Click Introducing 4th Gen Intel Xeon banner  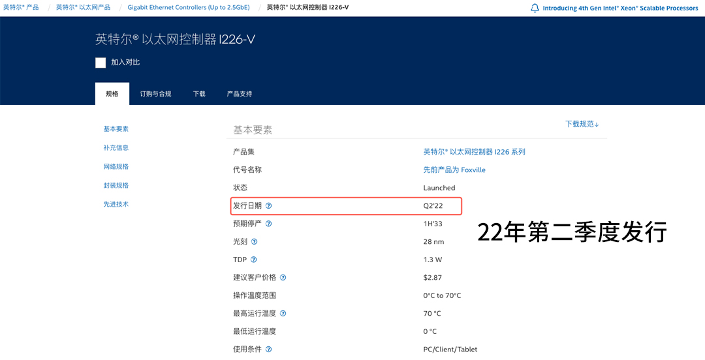(620, 8)
